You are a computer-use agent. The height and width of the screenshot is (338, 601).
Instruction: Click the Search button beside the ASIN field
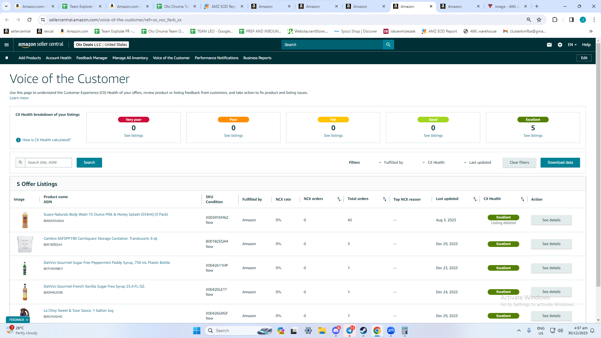point(89,162)
